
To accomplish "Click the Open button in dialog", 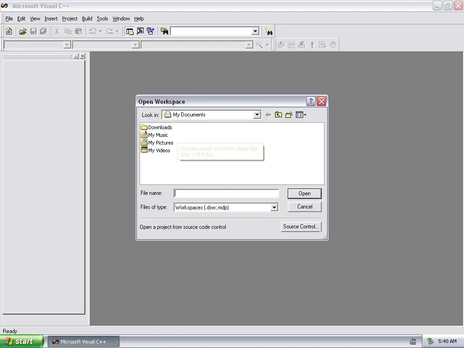I will coord(304,193).
